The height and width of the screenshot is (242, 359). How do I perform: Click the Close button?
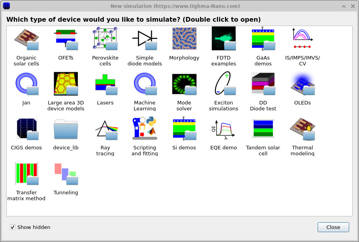333,227
